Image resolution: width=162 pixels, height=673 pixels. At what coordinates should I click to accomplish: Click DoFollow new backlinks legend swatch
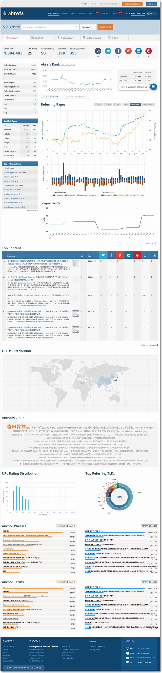point(54,196)
